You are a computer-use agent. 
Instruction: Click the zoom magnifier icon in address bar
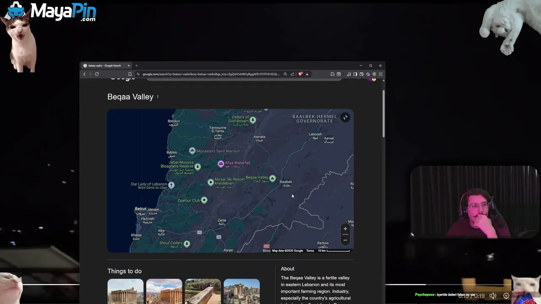pos(285,74)
